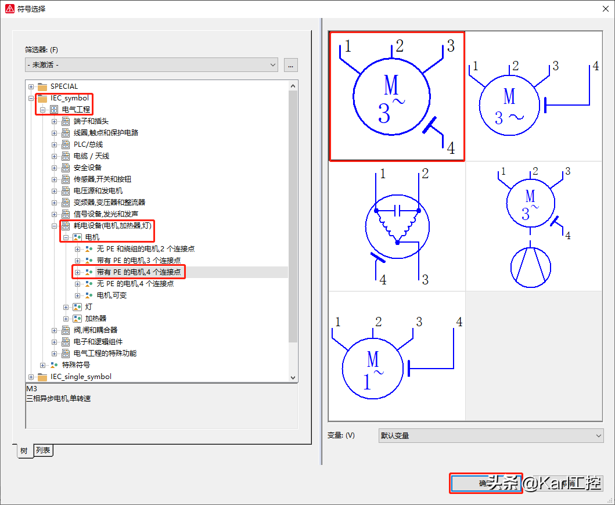
Task: Collapse the 电机 tree node
Action: pyautogui.click(x=66, y=237)
